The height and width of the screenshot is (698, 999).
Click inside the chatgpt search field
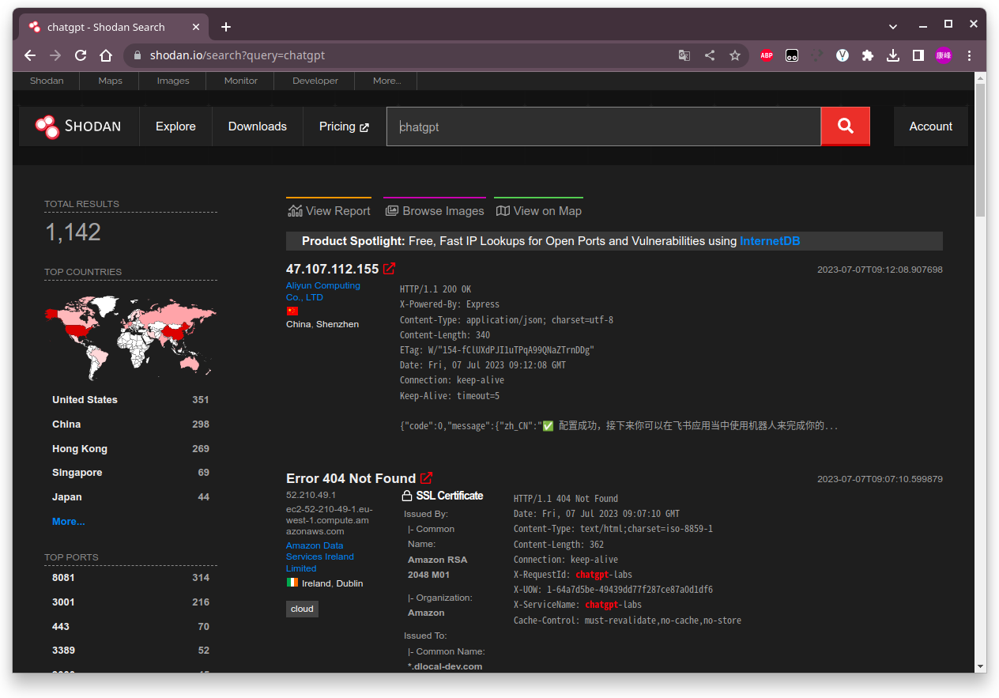(x=603, y=126)
